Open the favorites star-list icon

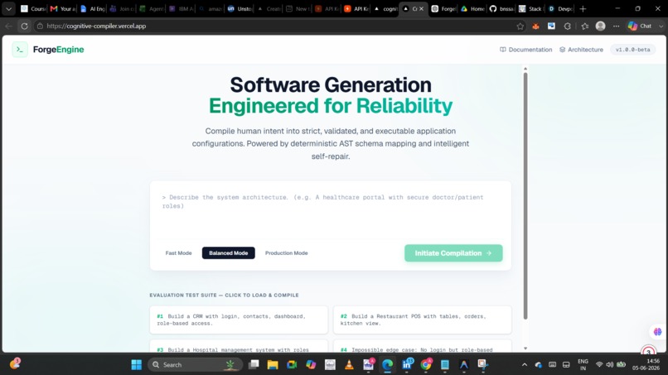click(584, 26)
